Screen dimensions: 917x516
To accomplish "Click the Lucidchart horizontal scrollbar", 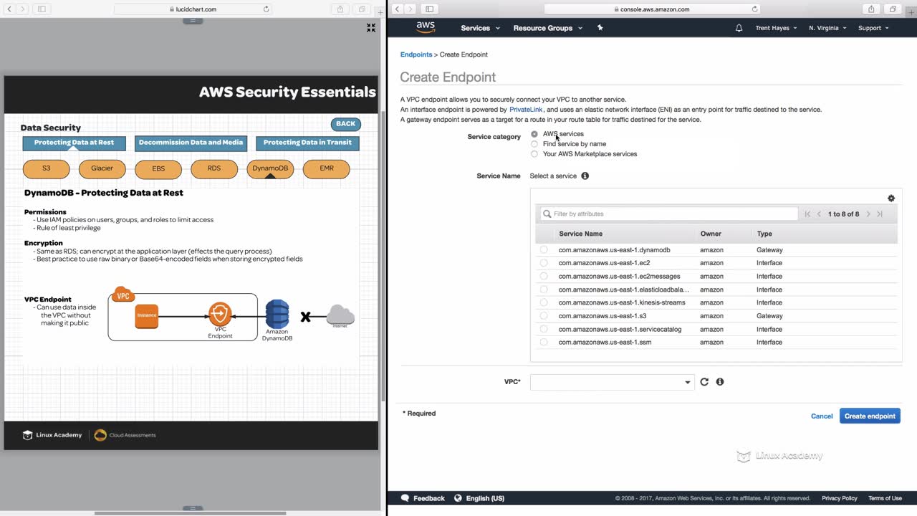I will click(190, 513).
